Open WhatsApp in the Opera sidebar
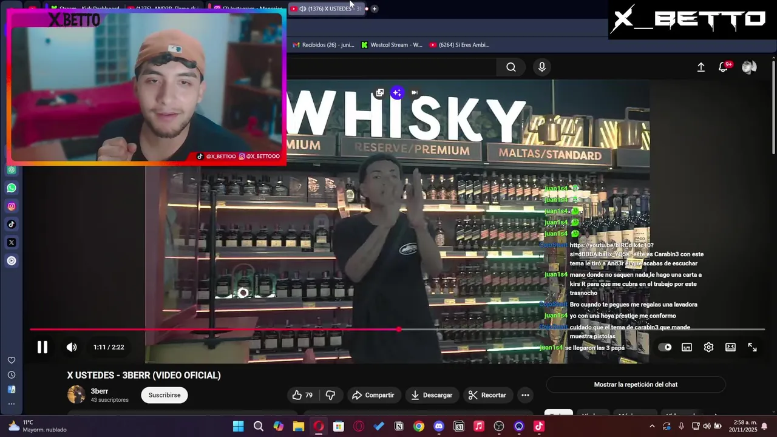Screen dimensions: 777x437 12,188
